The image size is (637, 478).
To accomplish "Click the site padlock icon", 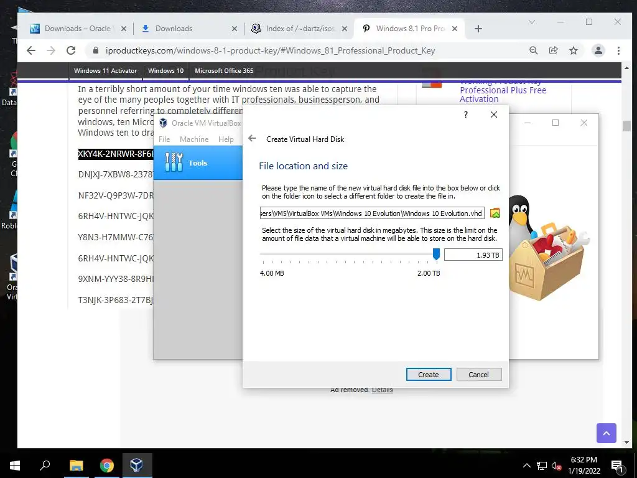I will click(96, 50).
